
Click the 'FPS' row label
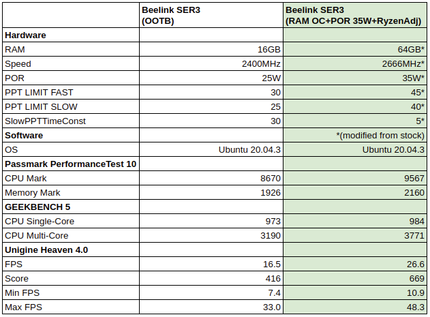(71, 264)
